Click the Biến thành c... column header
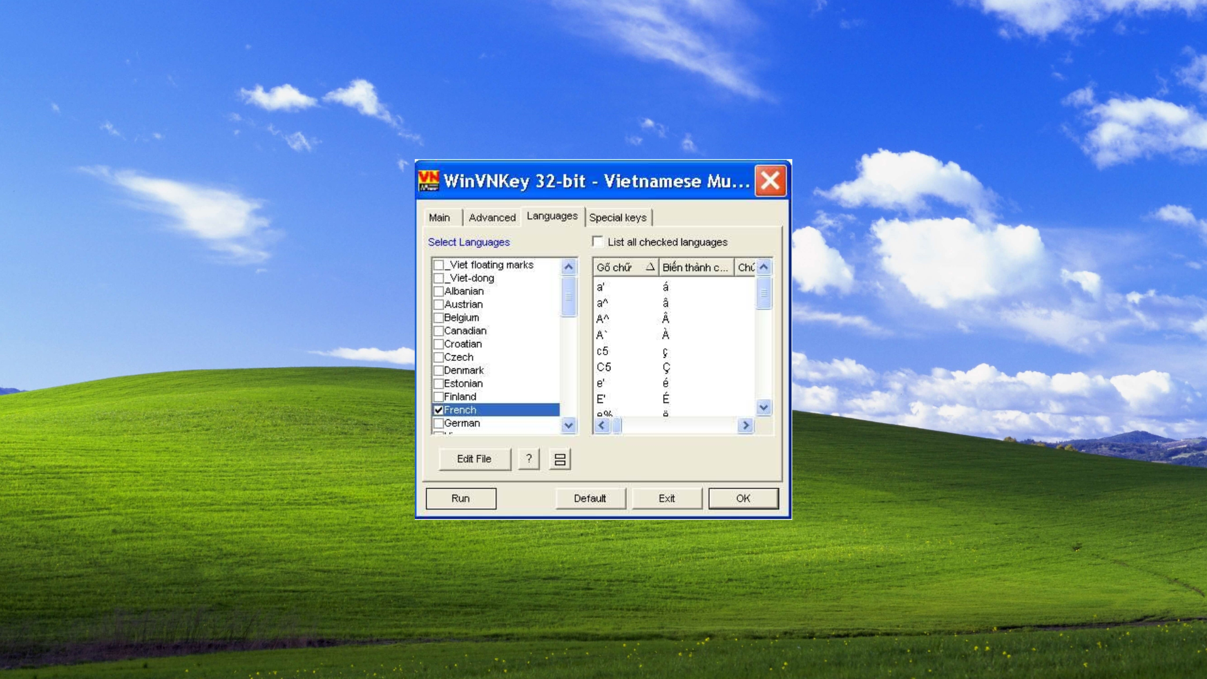The height and width of the screenshot is (679, 1207). (697, 267)
